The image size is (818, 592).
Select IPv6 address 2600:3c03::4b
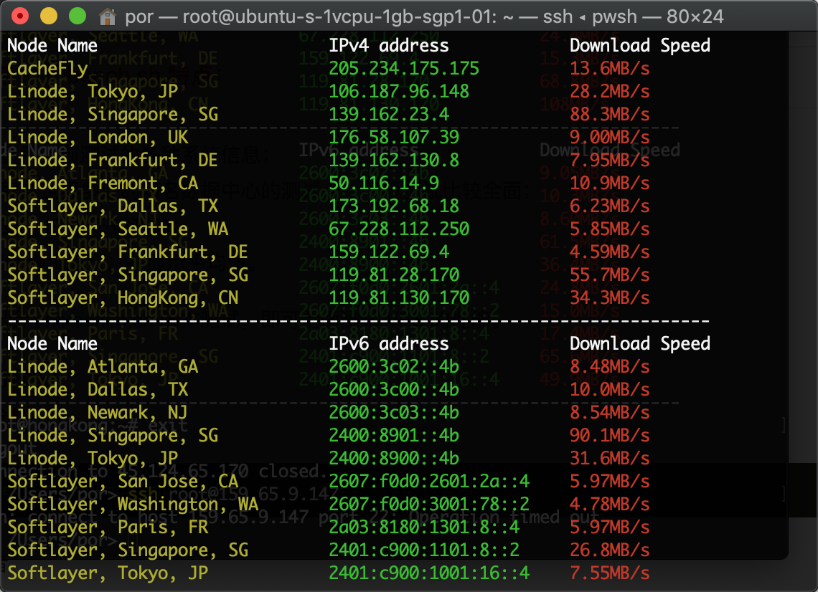[394, 413]
